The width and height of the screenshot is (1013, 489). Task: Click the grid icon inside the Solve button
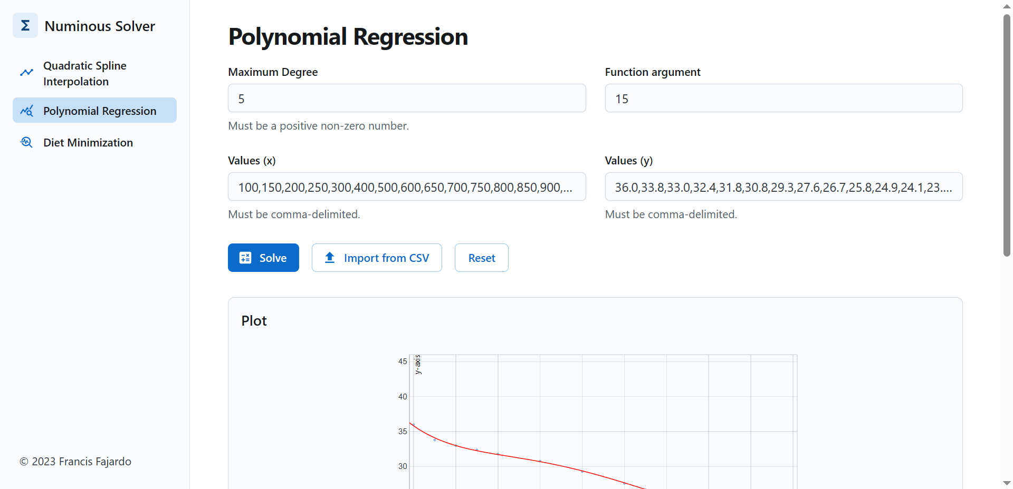click(246, 258)
